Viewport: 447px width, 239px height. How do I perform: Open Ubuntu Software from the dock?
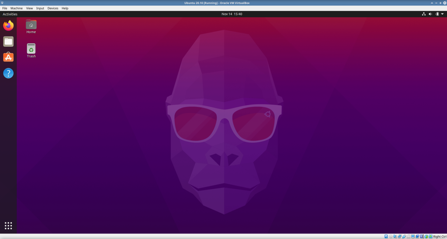pos(8,57)
